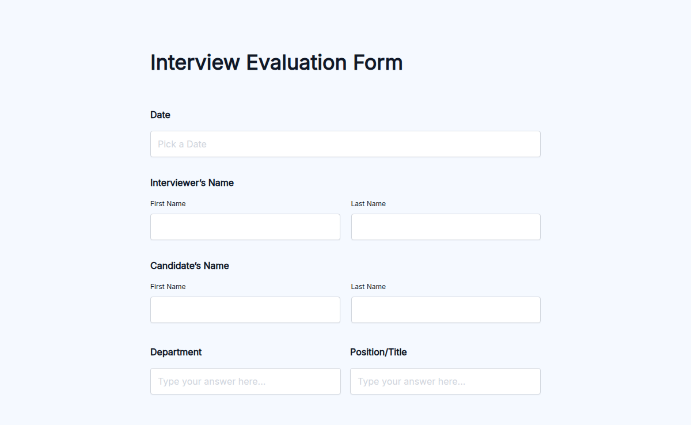691x425 pixels.
Task: Click the Department answer box
Action: point(245,381)
